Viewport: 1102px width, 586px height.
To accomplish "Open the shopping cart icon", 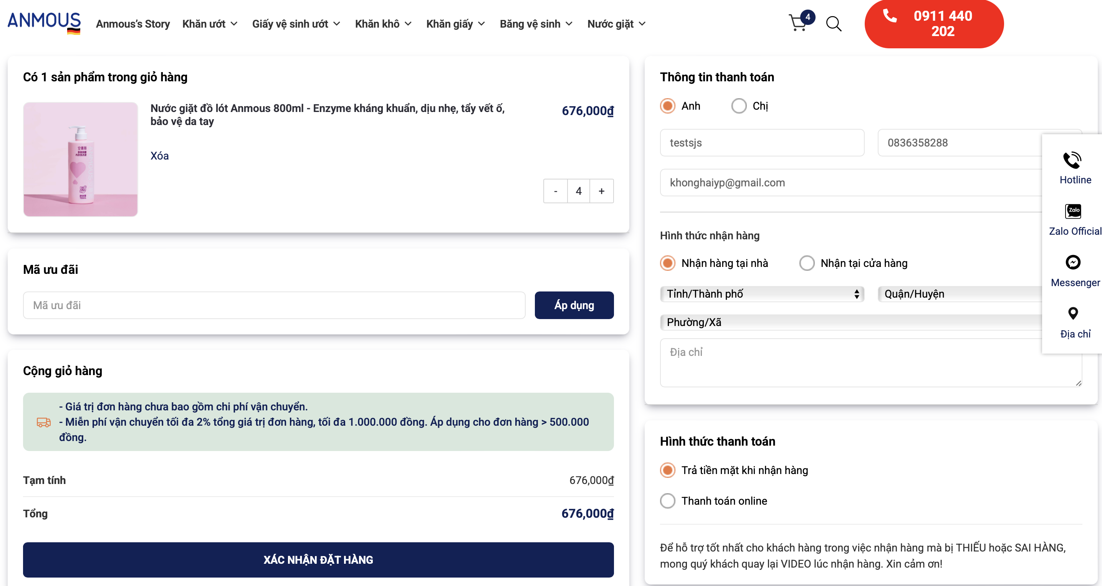I will coord(798,23).
